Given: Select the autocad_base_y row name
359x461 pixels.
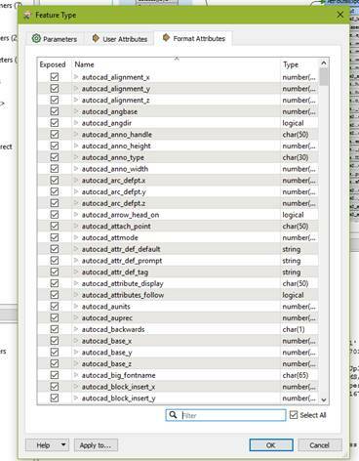Looking at the screenshot, I should (106, 353).
